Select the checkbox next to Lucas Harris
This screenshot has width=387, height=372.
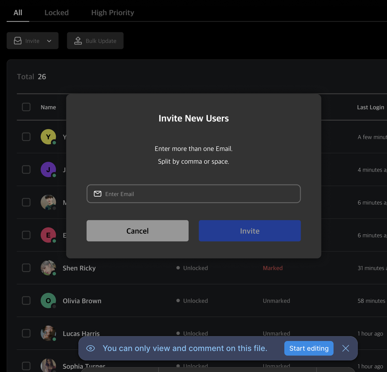point(26,333)
